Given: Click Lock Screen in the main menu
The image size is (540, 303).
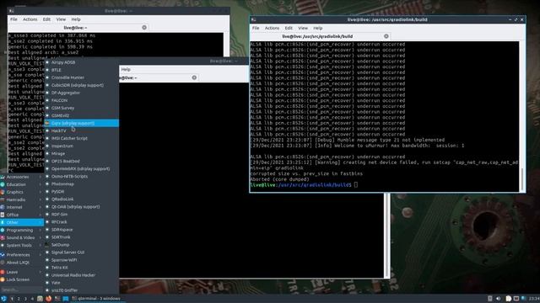Looking at the screenshot, I should point(22,279).
